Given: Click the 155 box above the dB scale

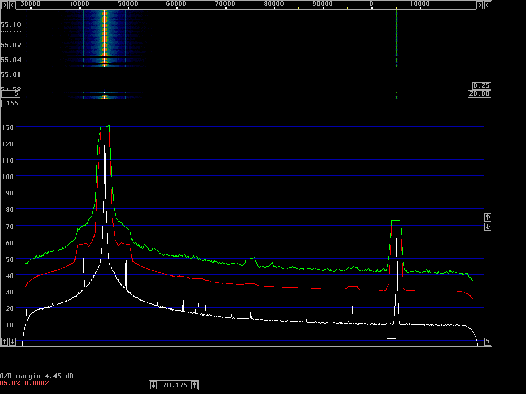Looking at the screenshot, I should [x=10, y=103].
